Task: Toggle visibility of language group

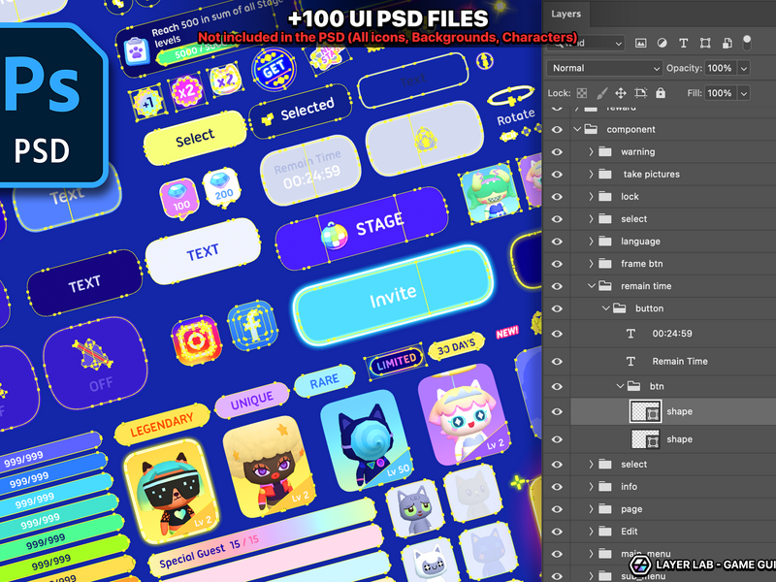Action: click(557, 242)
